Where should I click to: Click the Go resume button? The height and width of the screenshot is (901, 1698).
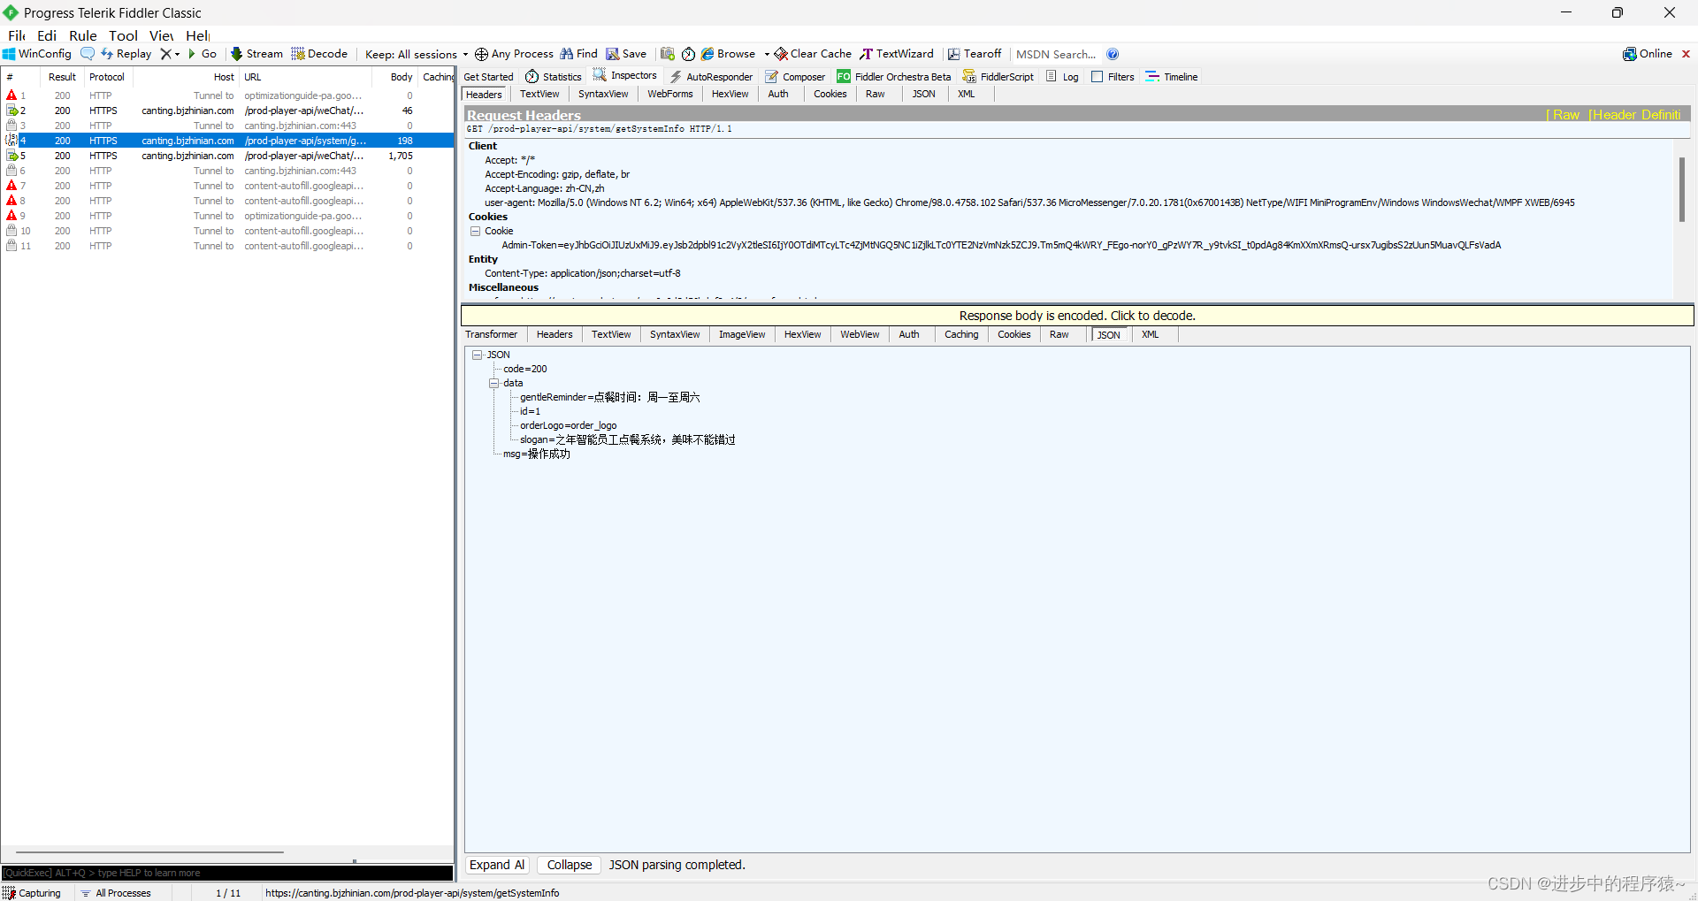(203, 54)
